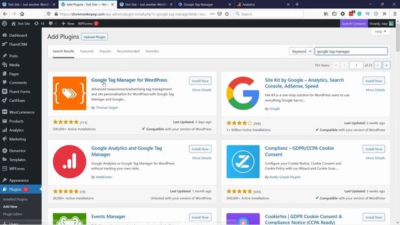Screen dimensions: 400x225
Task: Open More Details for Complianz
Action: tap(375, 158)
